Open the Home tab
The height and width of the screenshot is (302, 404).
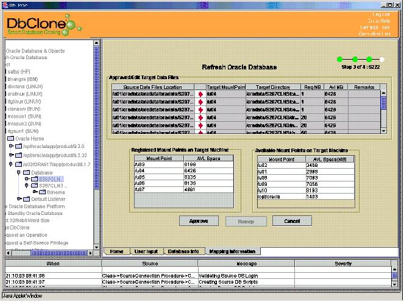tap(116, 251)
